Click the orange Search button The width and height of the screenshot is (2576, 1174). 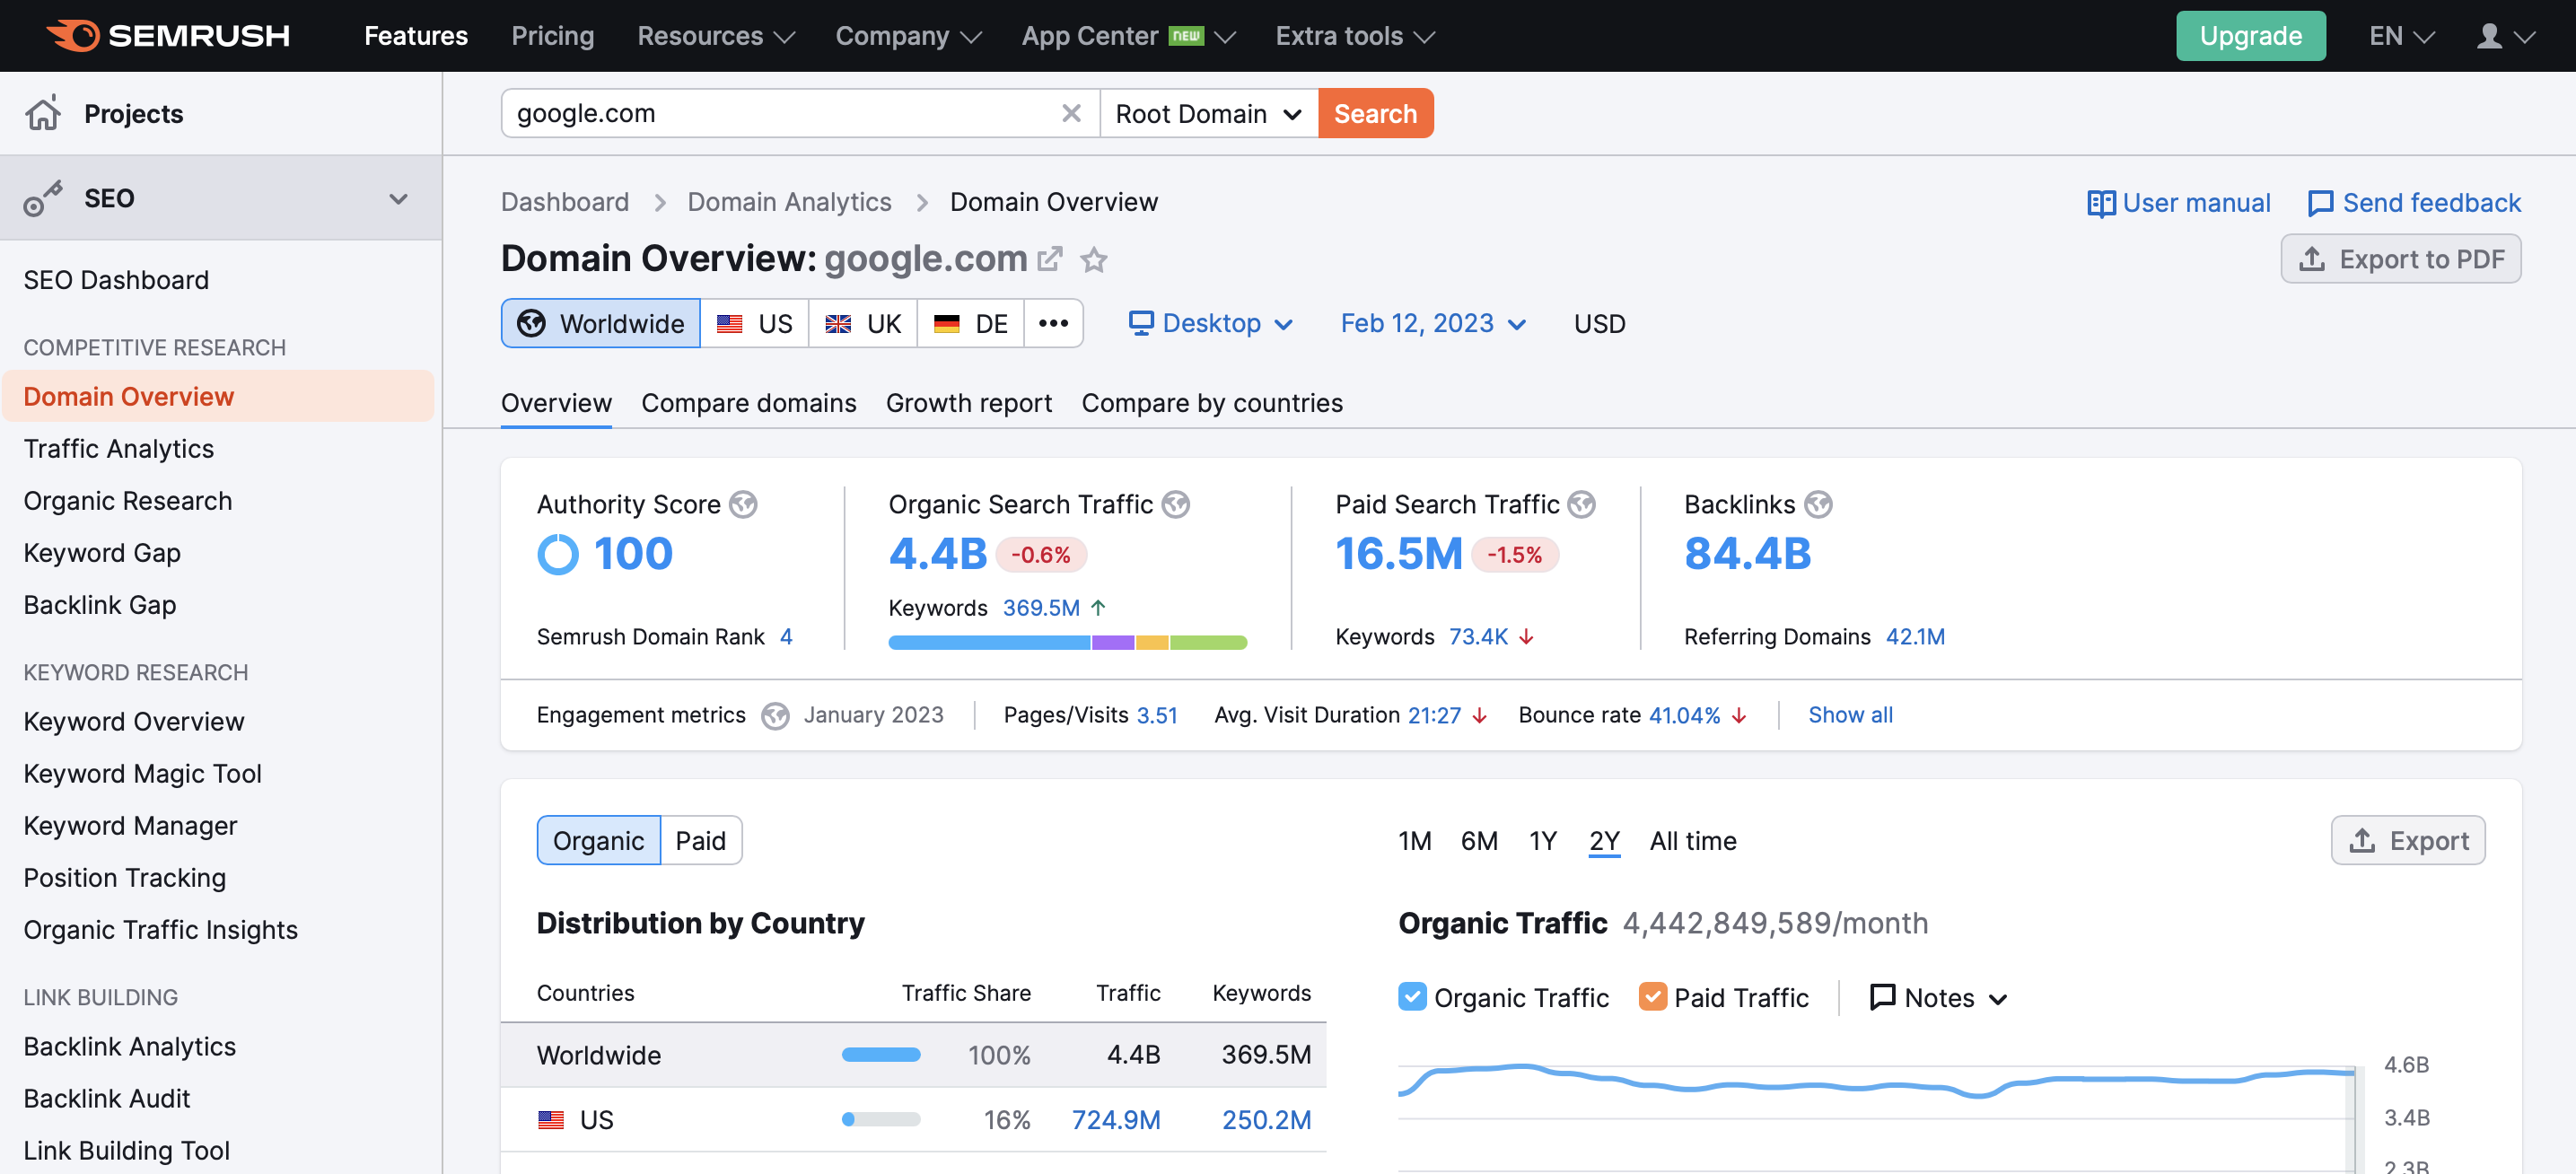click(1375, 113)
